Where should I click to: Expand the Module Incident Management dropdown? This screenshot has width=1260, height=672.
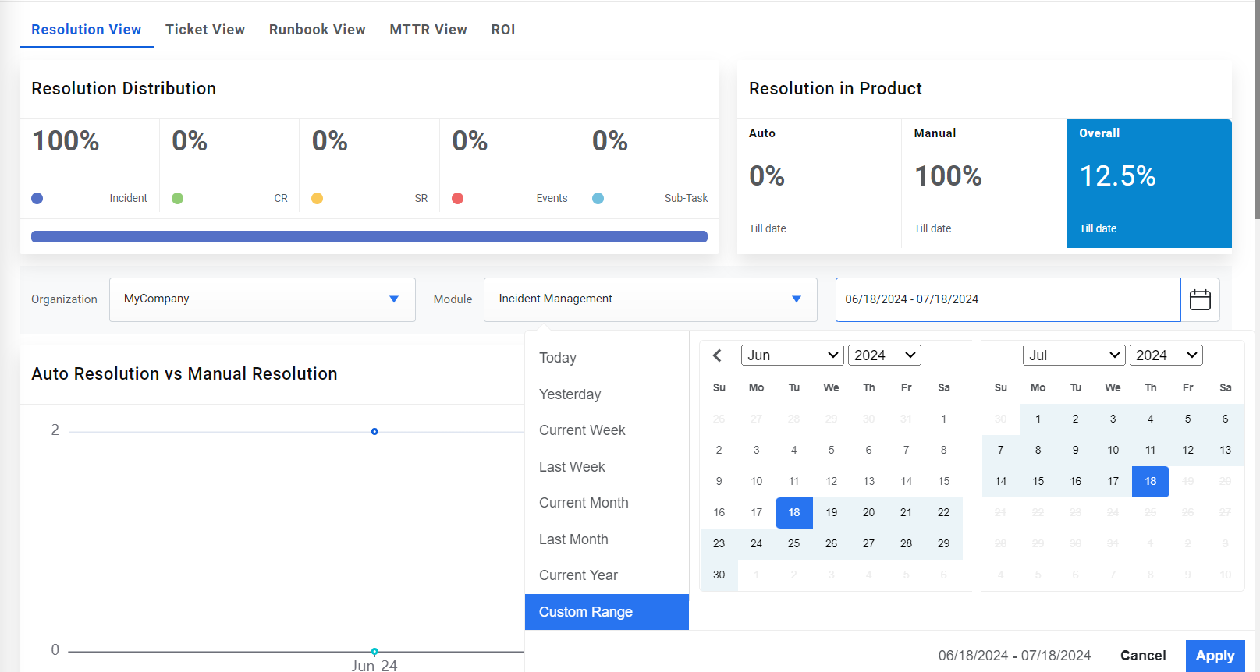click(650, 299)
